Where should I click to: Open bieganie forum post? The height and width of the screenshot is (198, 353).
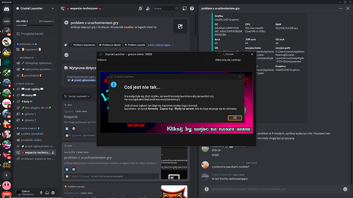[71, 117]
